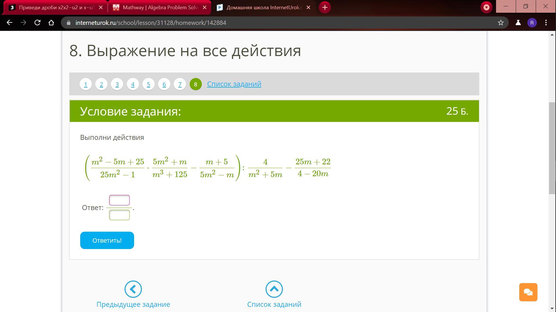Bookmark this page with the star icon
This screenshot has width=556, height=312.
coord(501,23)
